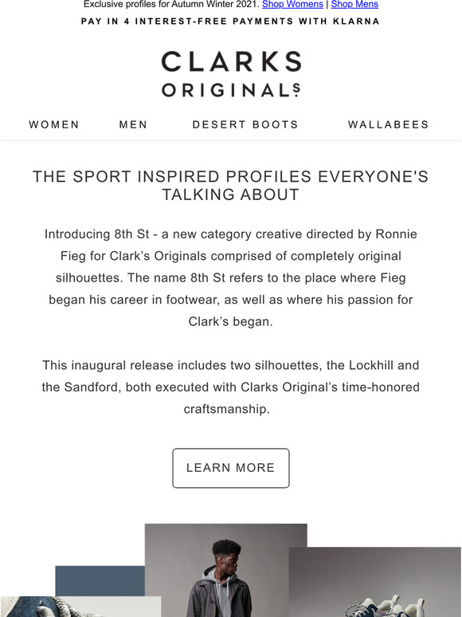Open the Shop Mens link
462x617 pixels.
click(354, 4)
